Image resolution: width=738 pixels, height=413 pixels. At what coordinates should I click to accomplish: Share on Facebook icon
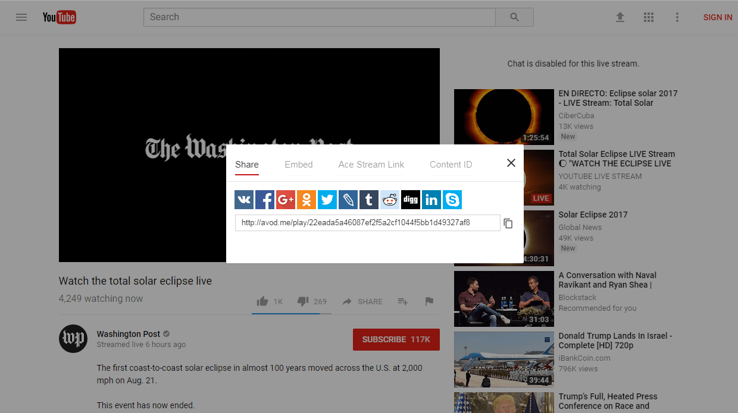[265, 200]
